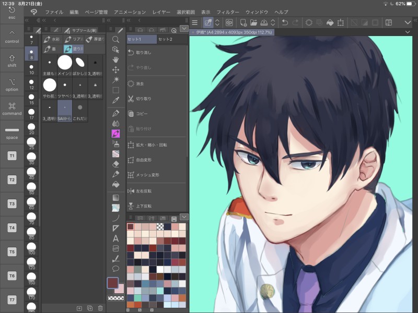
Task: Select the Pen nib tool
Action: [x=115, y=113]
